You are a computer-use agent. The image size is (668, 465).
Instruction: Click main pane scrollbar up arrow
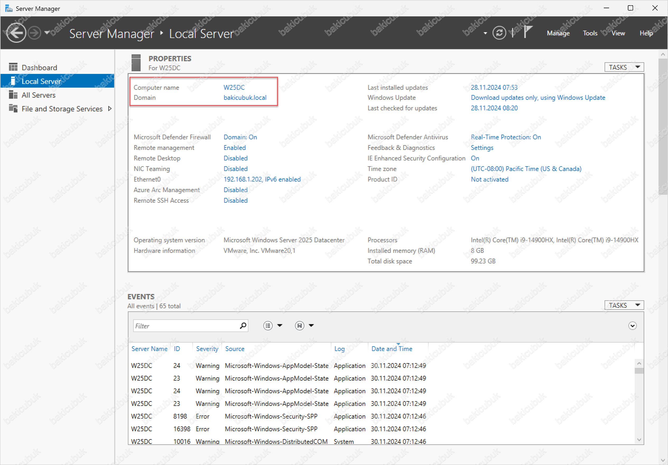(x=663, y=54)
